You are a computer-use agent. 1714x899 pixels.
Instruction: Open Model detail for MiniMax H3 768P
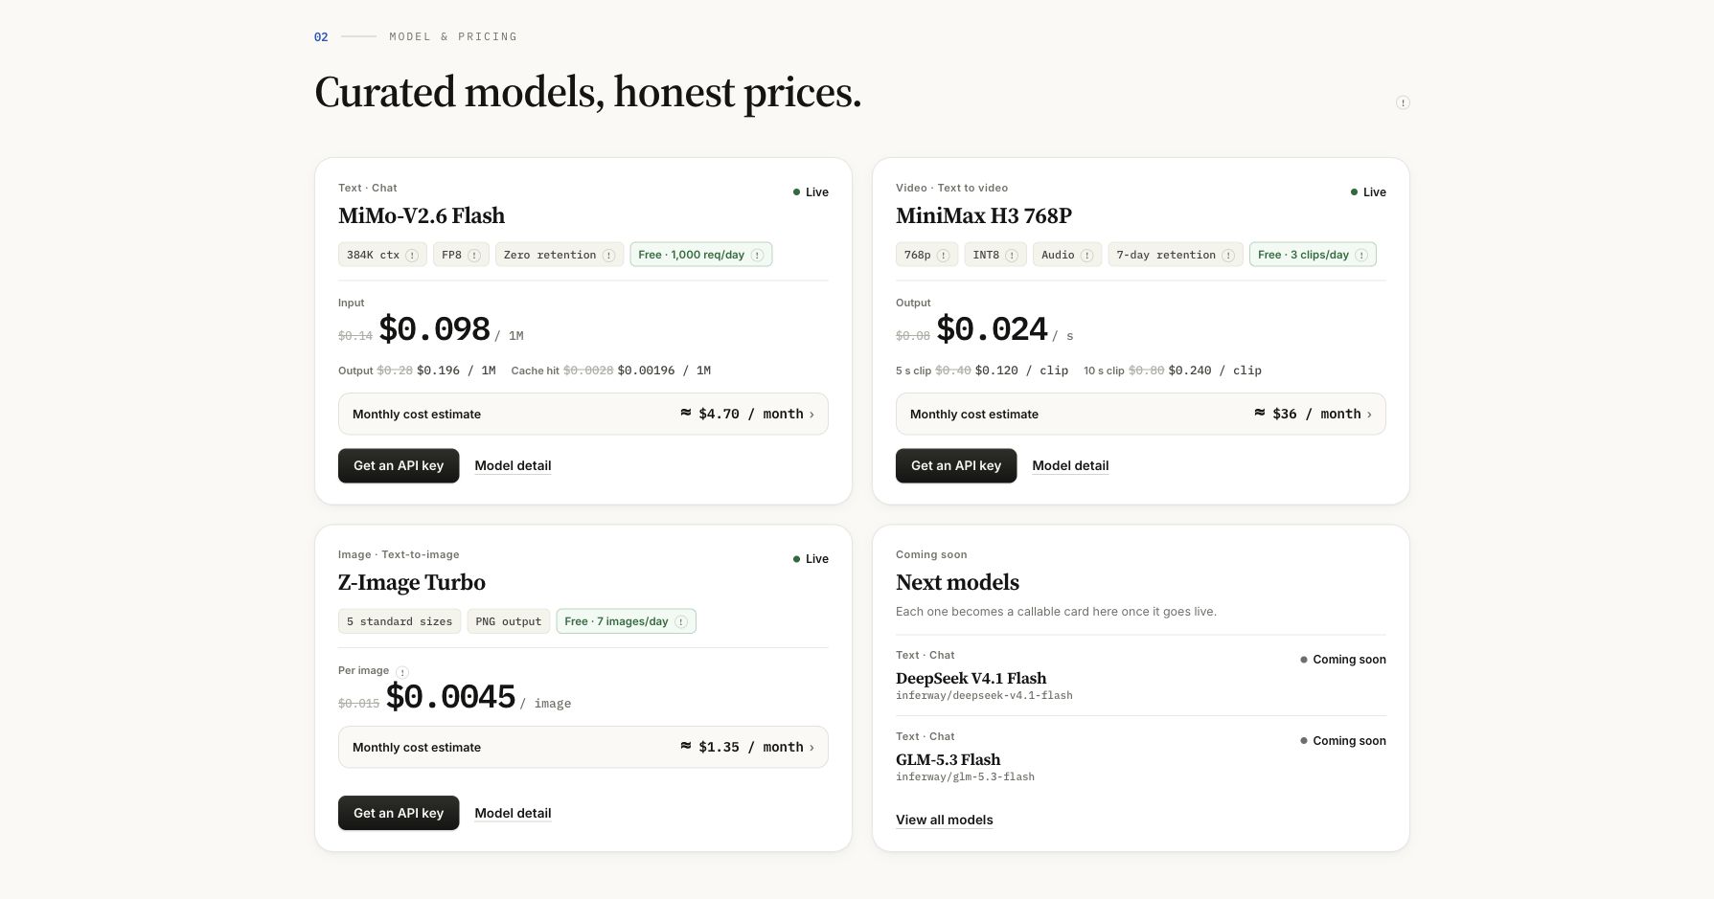1070,465
